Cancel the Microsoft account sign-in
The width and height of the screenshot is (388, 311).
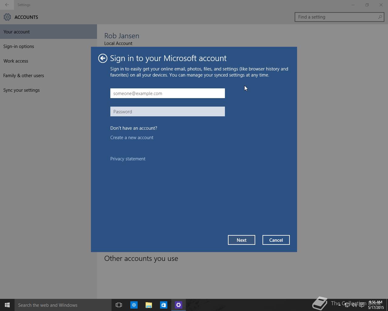click(x=276, y=240)
